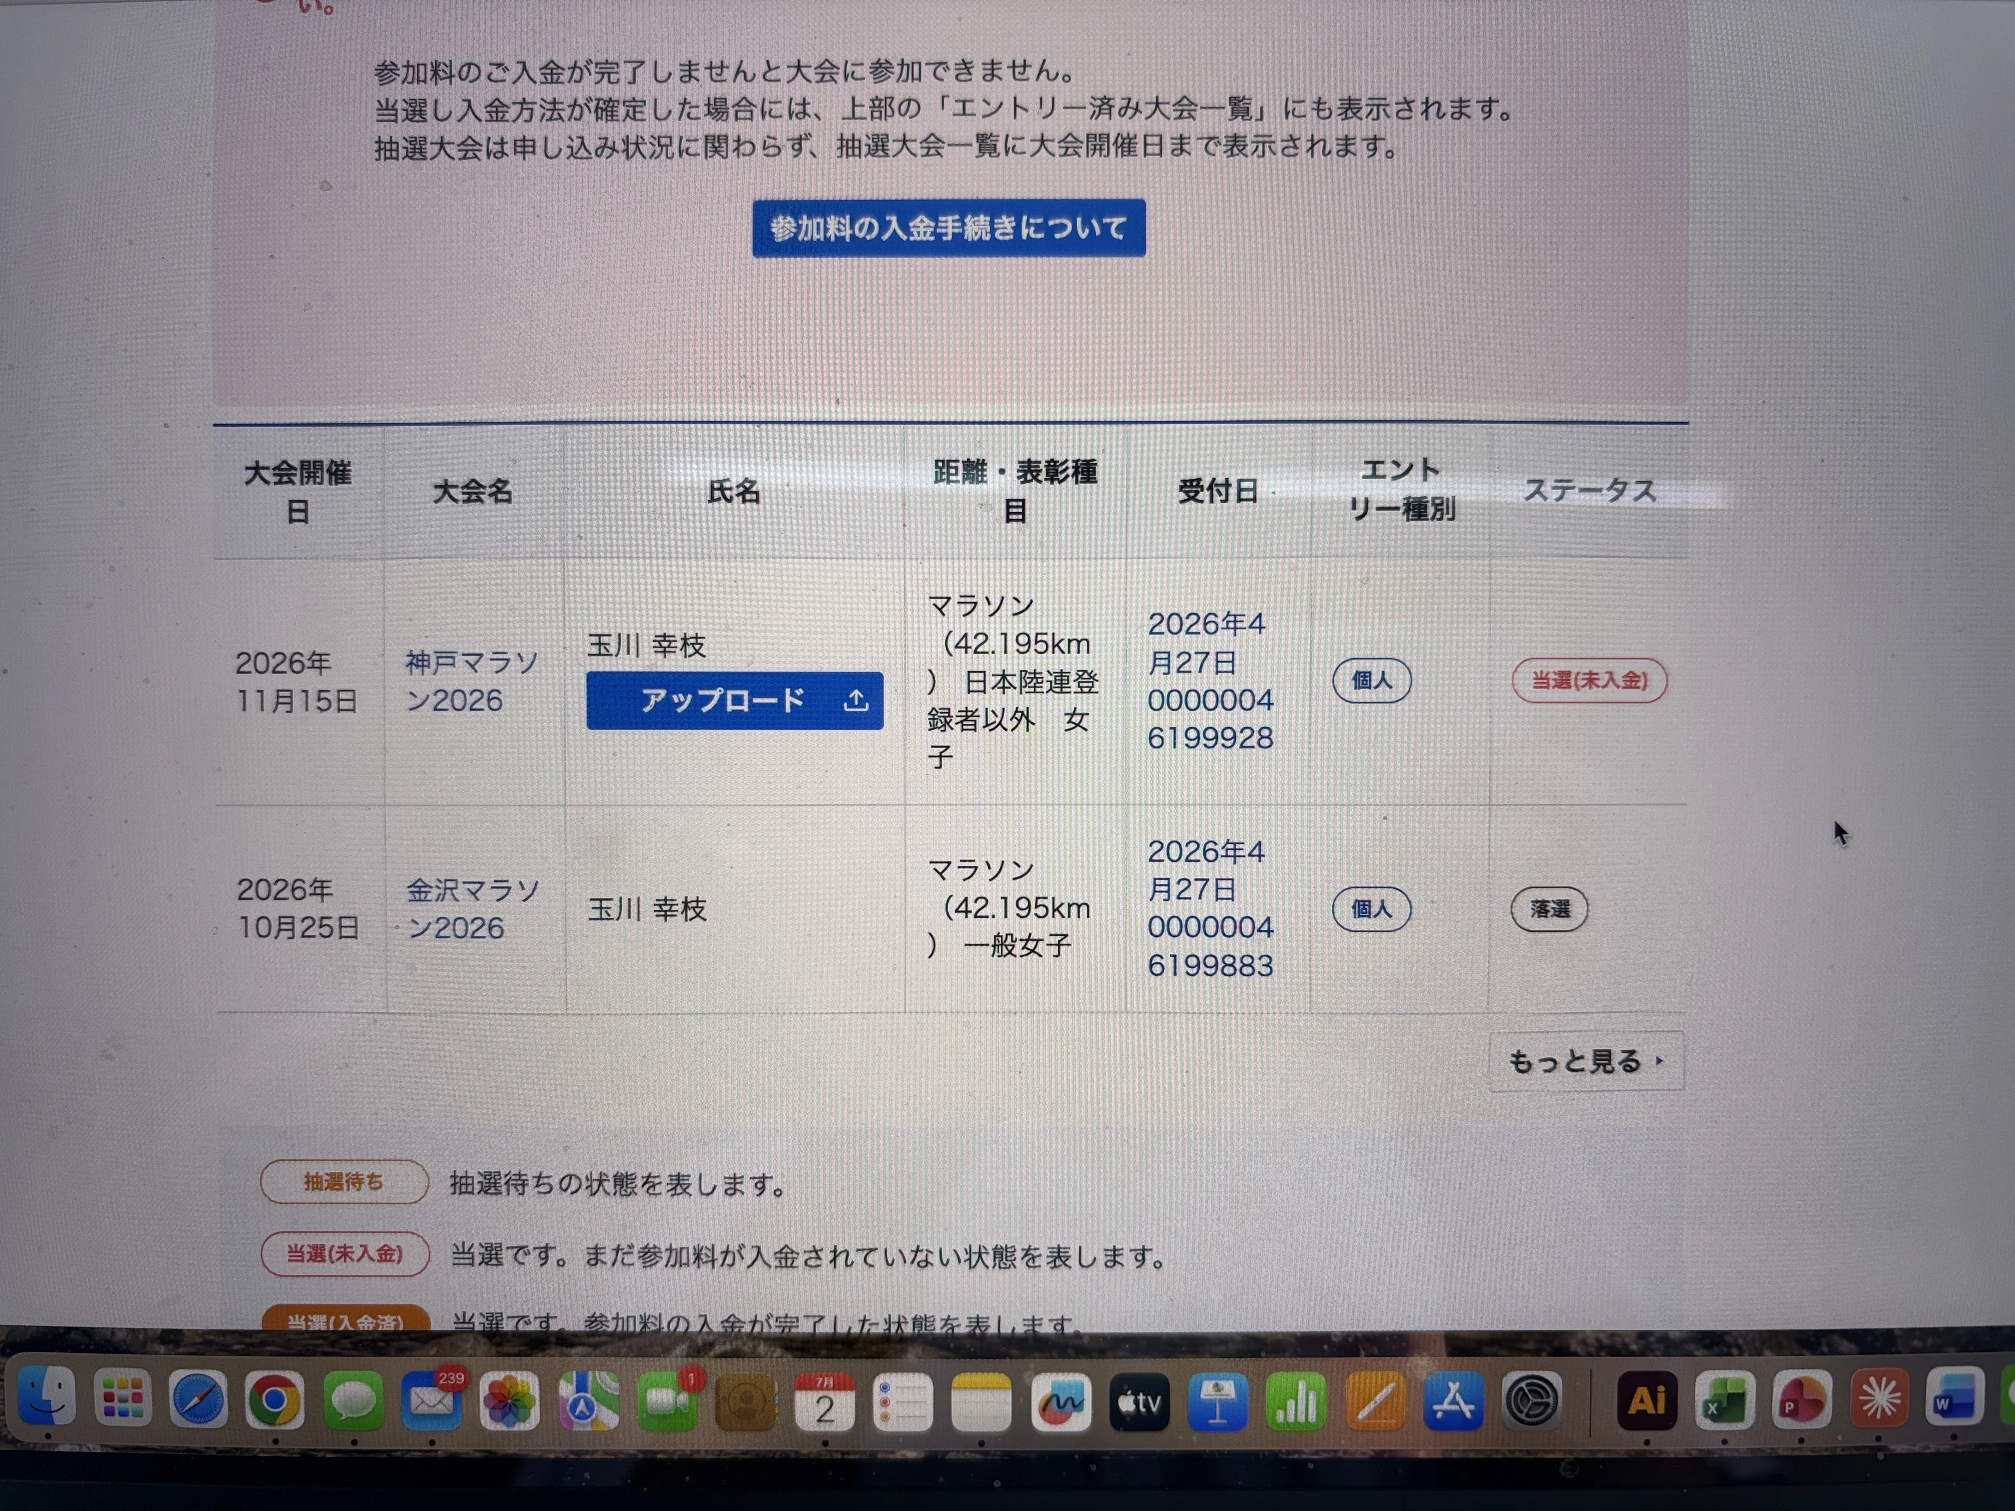Click the アップロード button for 神戸マラソン
Viewport: 2015px width, 1511px height.
pos(734,701)
